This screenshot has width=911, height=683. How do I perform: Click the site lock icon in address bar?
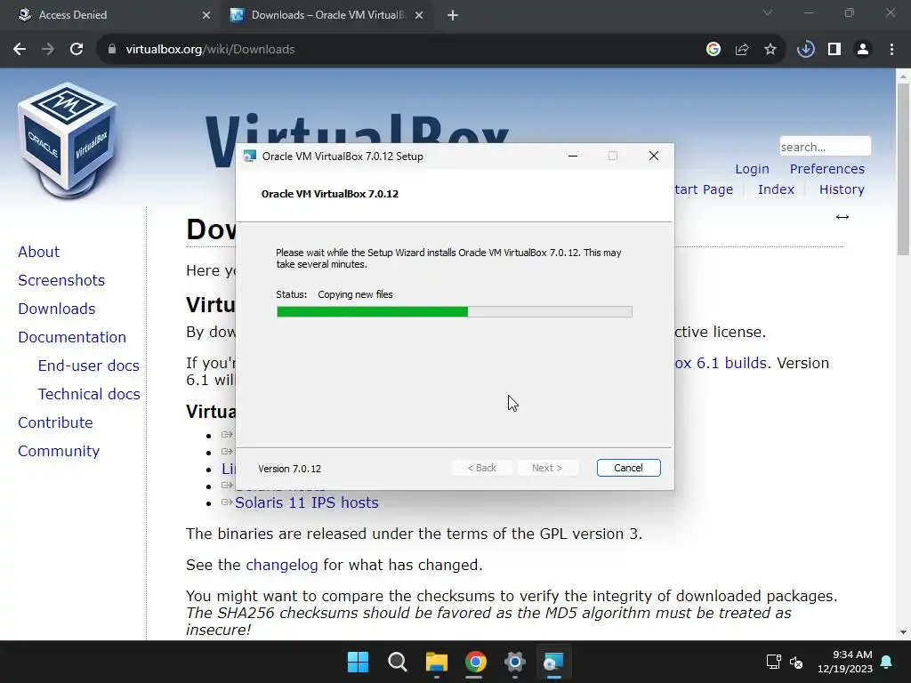click(111, 50)
